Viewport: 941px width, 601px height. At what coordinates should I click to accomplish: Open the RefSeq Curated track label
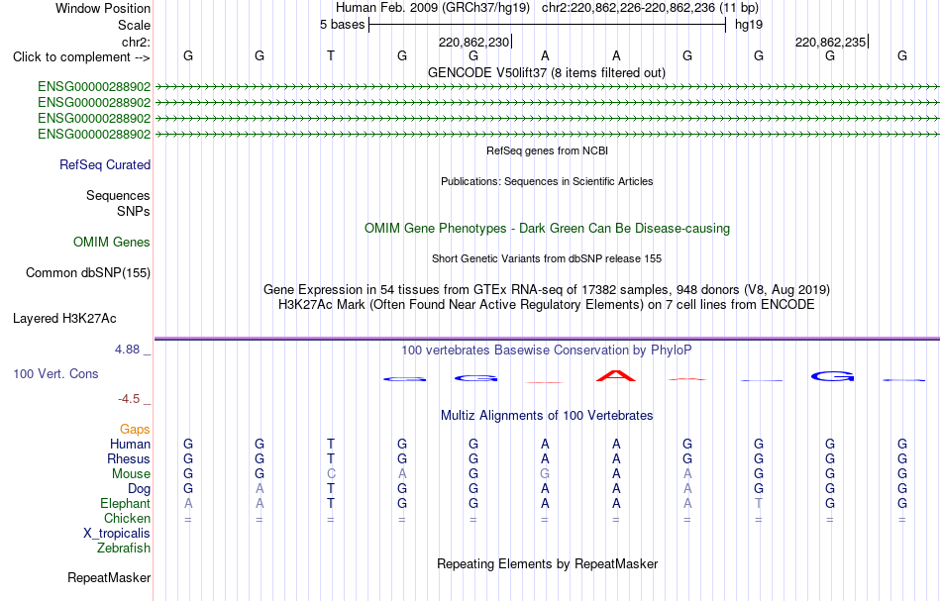105,165
